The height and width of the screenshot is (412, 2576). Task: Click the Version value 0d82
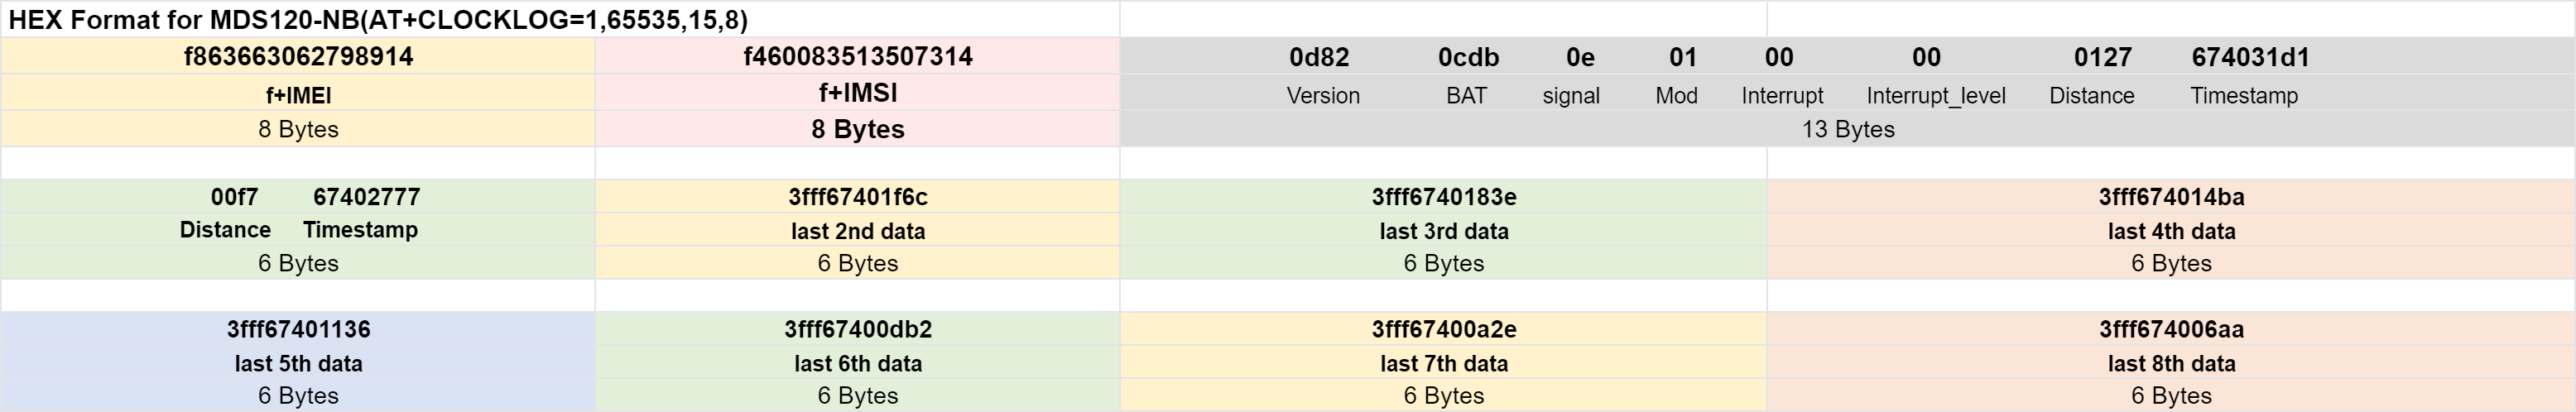[x=1319, y=57]
